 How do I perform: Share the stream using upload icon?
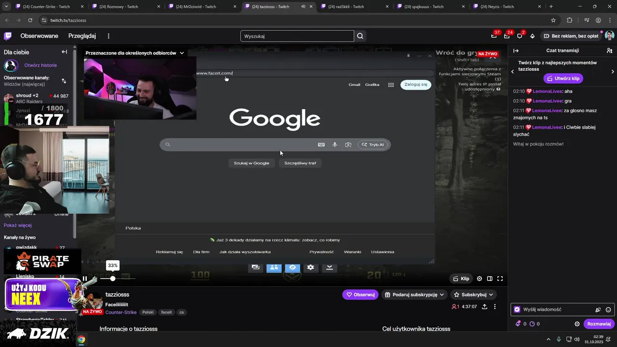pos(484,307)
